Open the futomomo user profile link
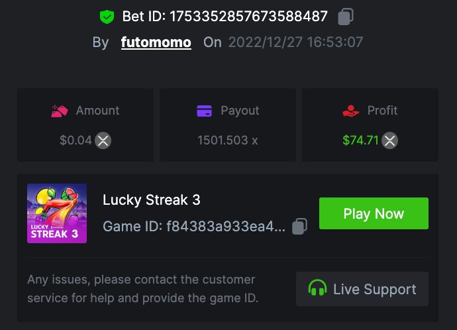457x330 pixels. 156,42
